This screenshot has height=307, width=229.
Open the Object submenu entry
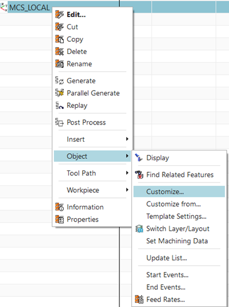pyautogui.click(x=92, y=156)
